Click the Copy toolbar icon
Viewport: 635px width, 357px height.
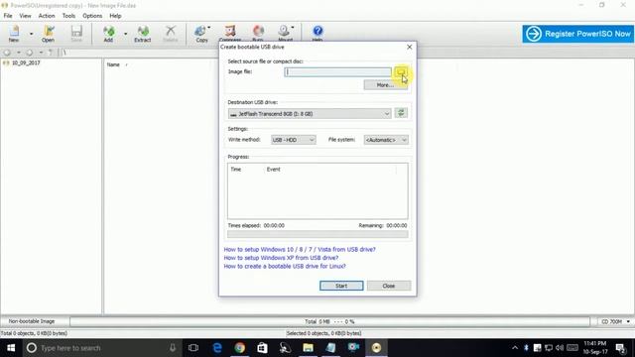[201, 34]
